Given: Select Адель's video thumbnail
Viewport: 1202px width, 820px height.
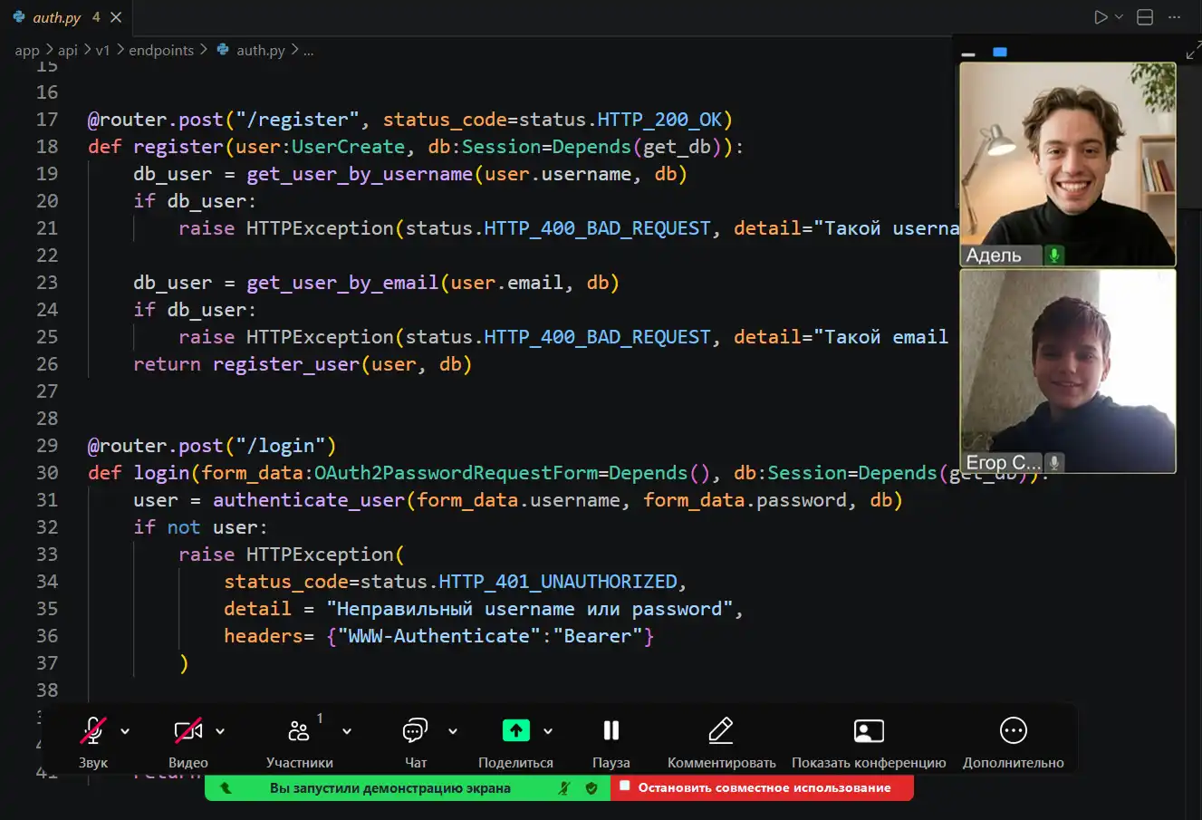Looking at the screenshot, I should point(1068,164).
